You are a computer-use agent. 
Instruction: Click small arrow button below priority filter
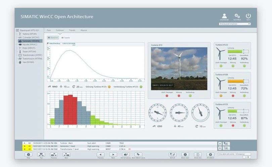247,157
